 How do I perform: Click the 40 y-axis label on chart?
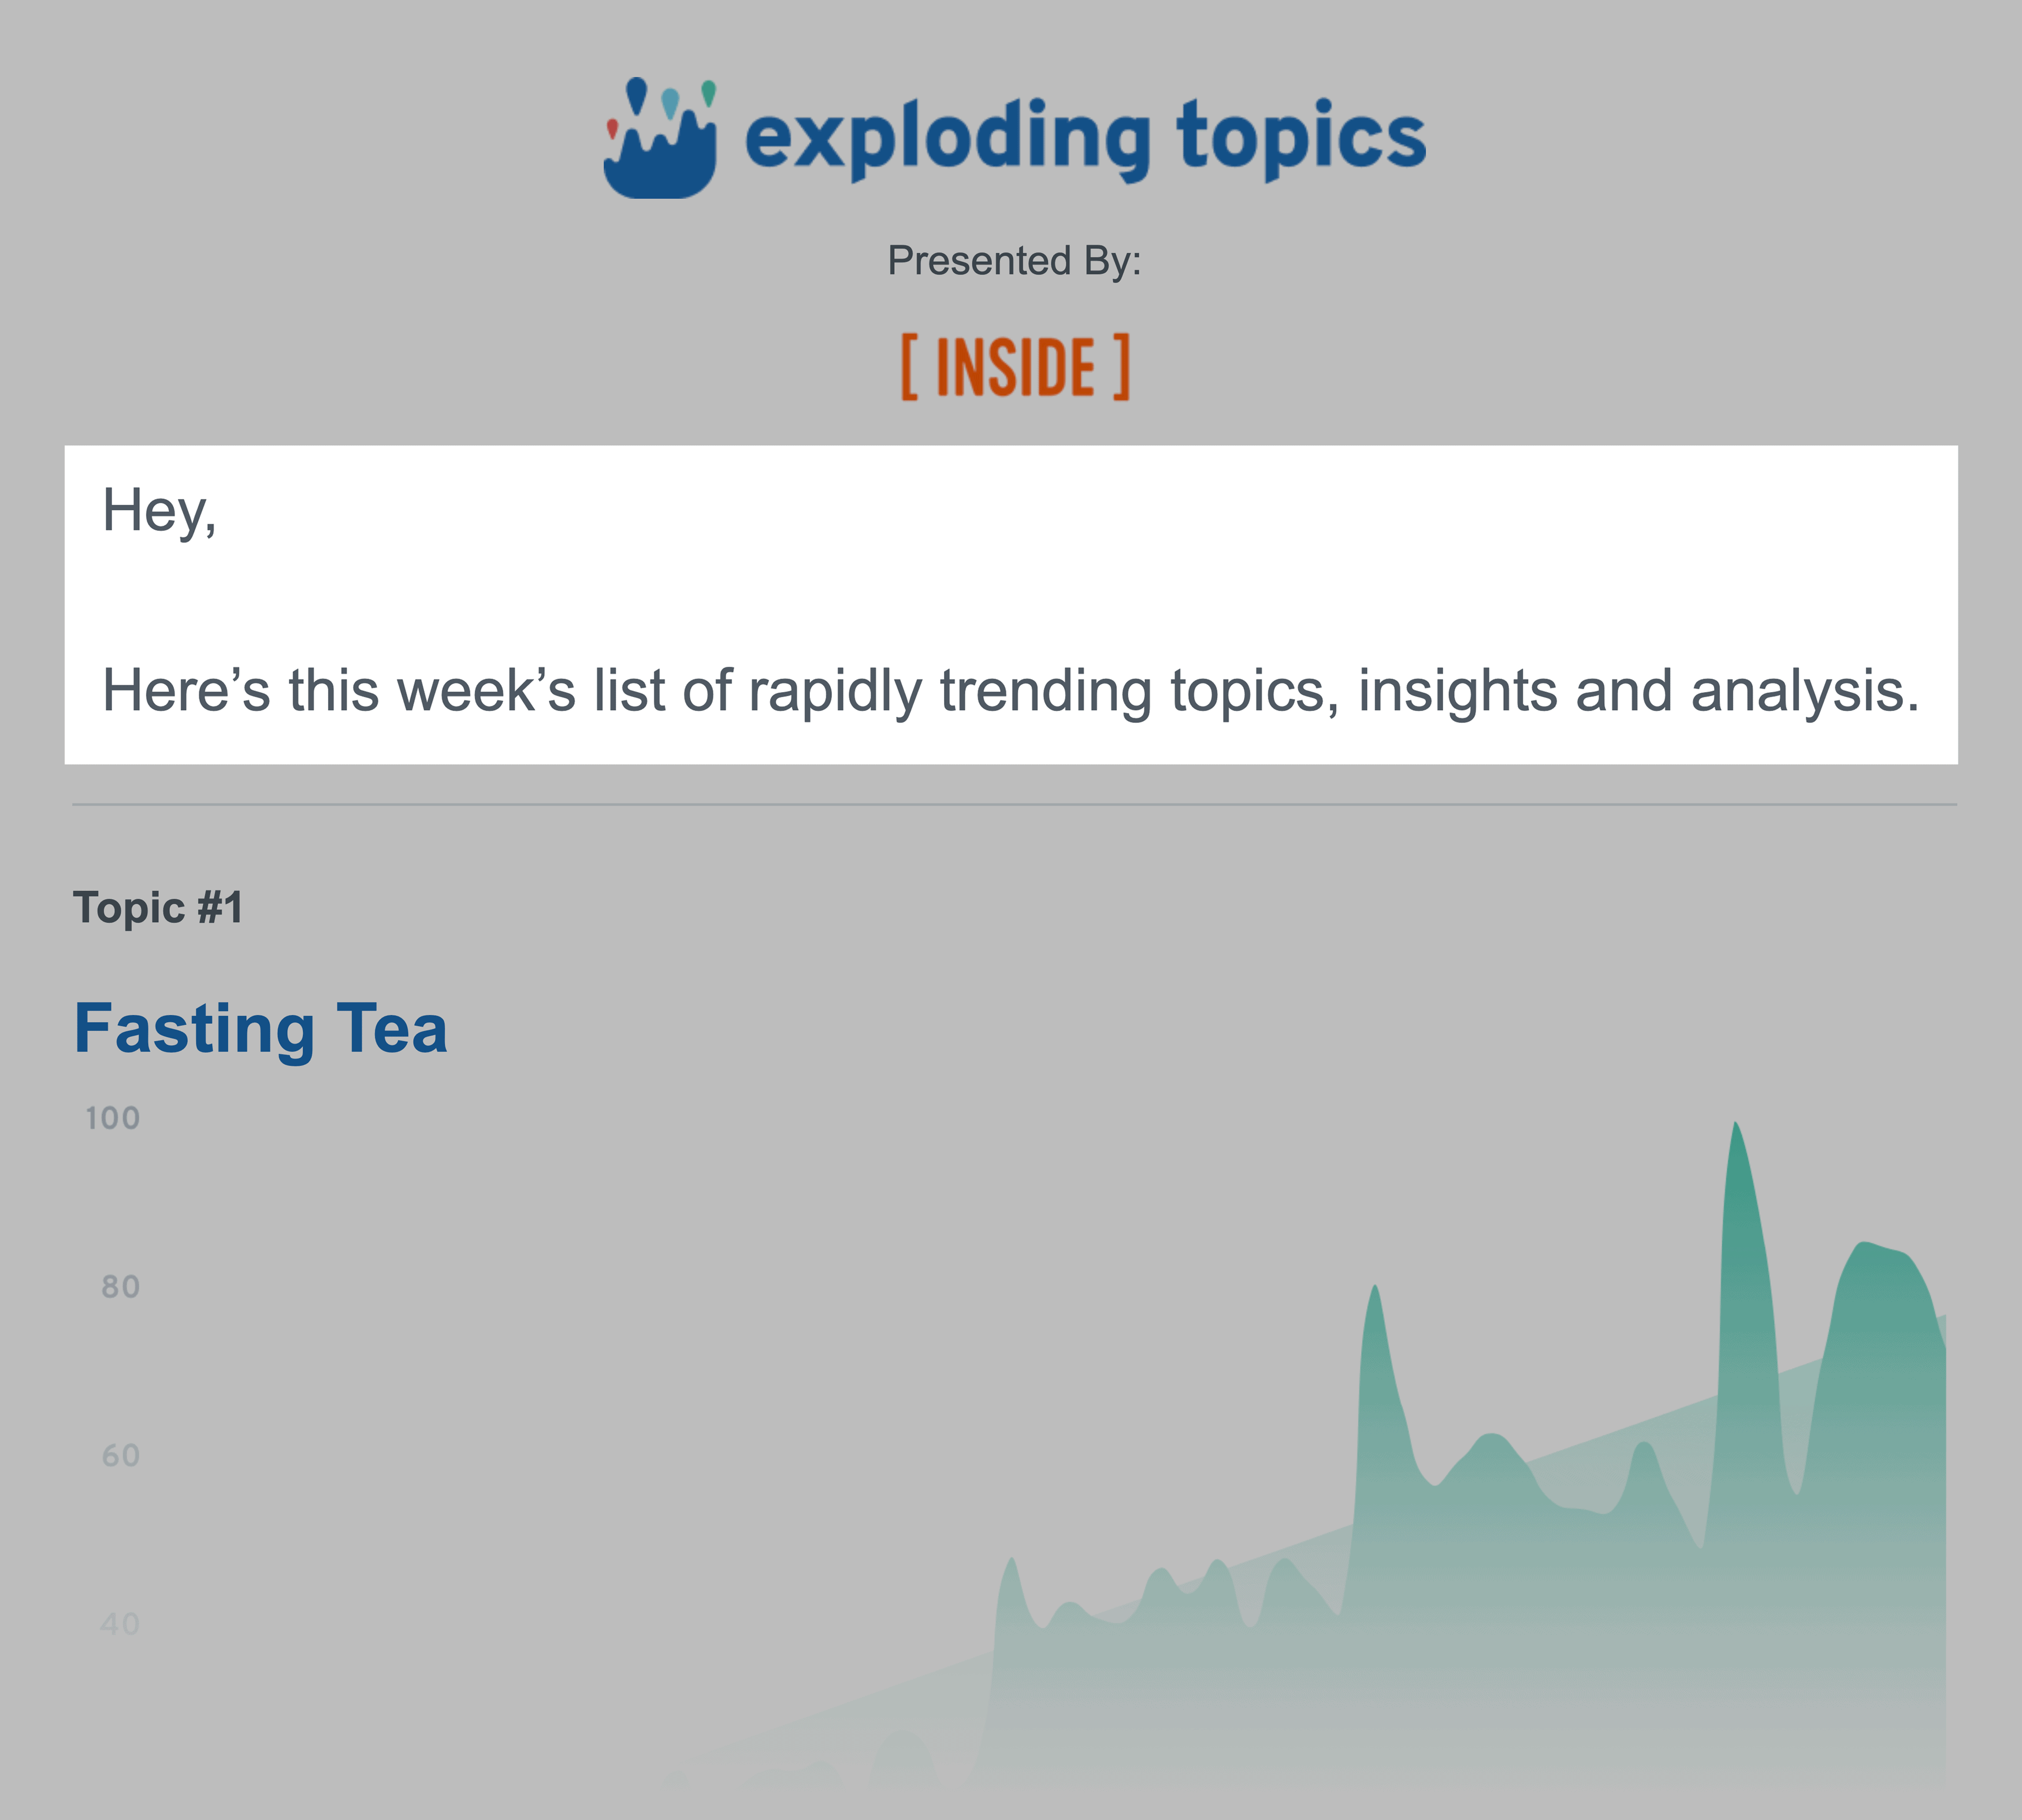pos(120,1624)
